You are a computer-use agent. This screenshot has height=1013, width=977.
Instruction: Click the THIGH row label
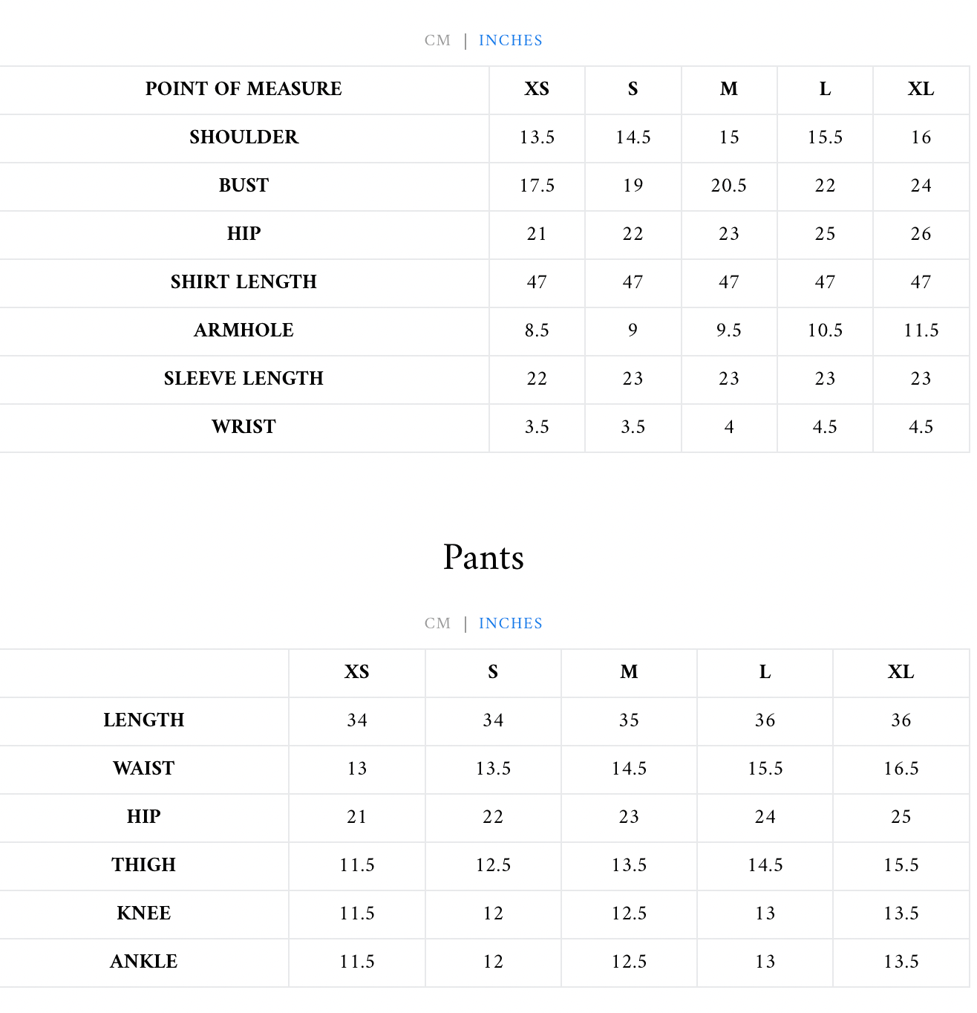click(x=144, y=865)
